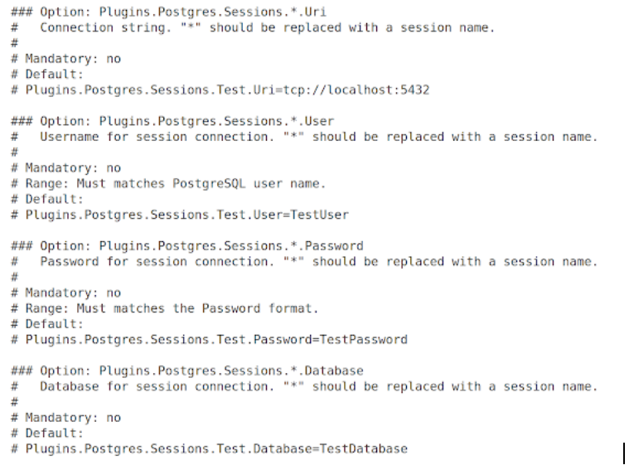Place cursor on the TestUser value
Screen dimensions: 634x470
point(321,215)
